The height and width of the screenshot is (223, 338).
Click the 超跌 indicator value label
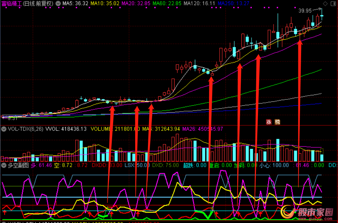(x=195, y=165)
